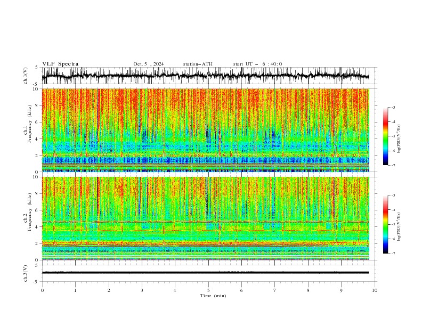Click the ch.1 log(PSD) colorbar label
Viewport: 422px width, 326px height.
coord(399,139)
